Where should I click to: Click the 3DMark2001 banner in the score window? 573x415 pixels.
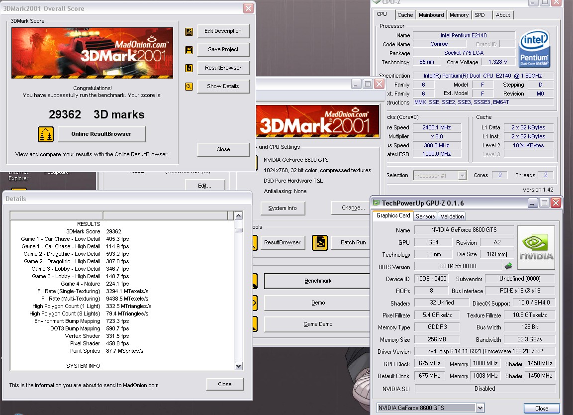tap(92, 53)
